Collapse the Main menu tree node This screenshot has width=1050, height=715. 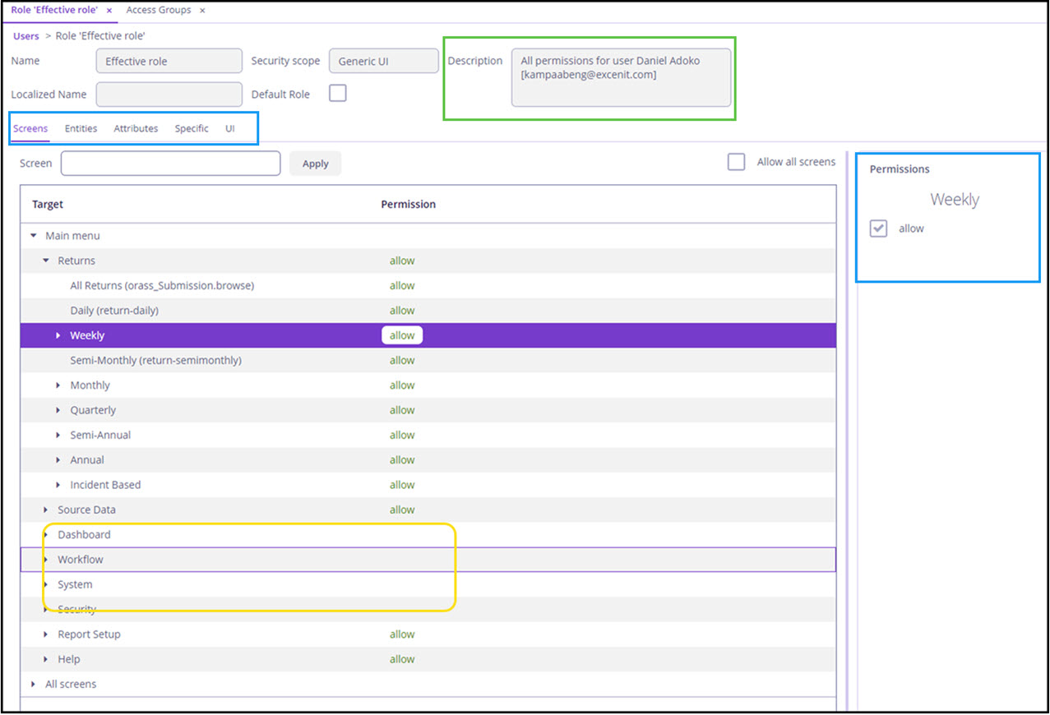coord(34,236)
